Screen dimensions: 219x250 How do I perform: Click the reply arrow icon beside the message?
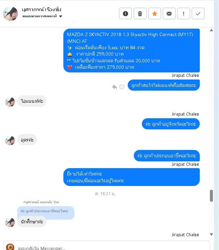pyautogui.click(x=115, y=87)
